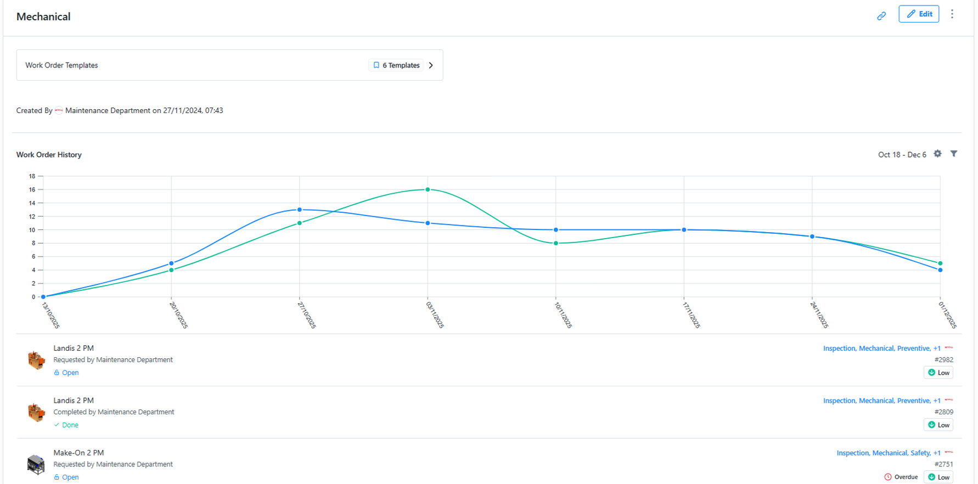Screen dimensions: 978x484
Task: Click the #2809 work order number
Action: pos(944,412)
